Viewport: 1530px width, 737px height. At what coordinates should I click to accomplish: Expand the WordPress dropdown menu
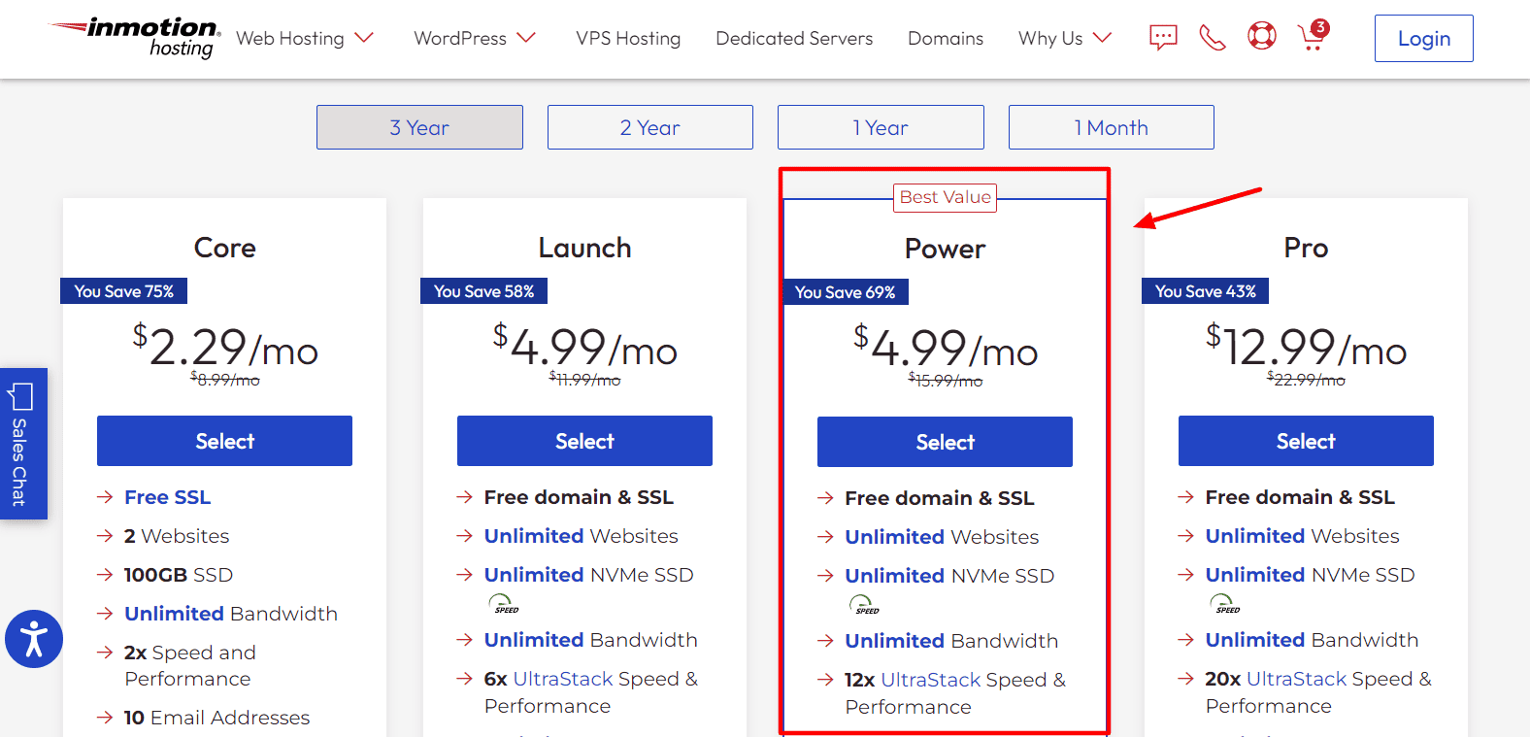point(475,39)
